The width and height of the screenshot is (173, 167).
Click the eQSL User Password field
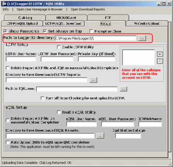[x=118, y=124]
